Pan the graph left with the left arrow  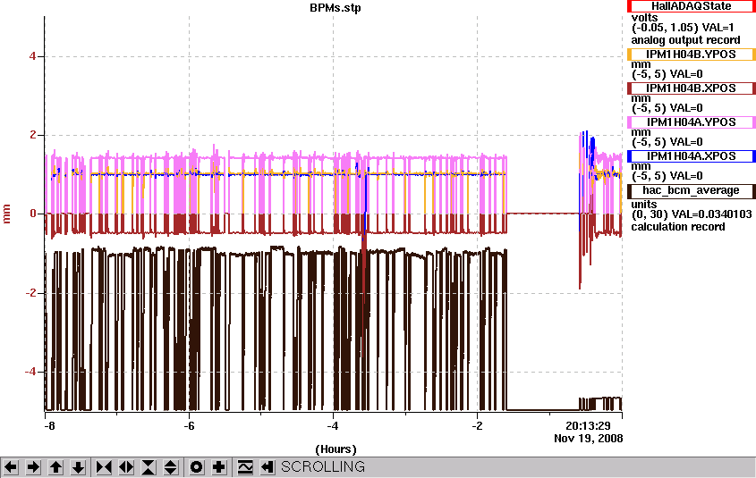(x=11, y=467)
